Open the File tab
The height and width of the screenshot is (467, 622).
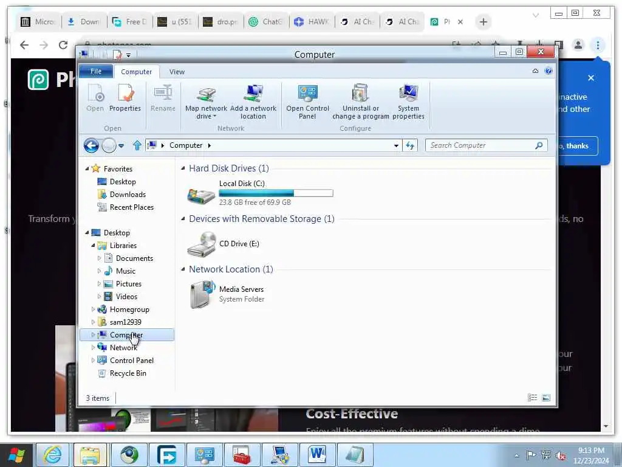click(96, 72)
